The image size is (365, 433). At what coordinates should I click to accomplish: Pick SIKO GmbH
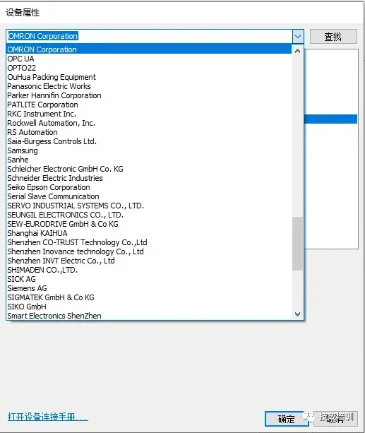point(149,307)
